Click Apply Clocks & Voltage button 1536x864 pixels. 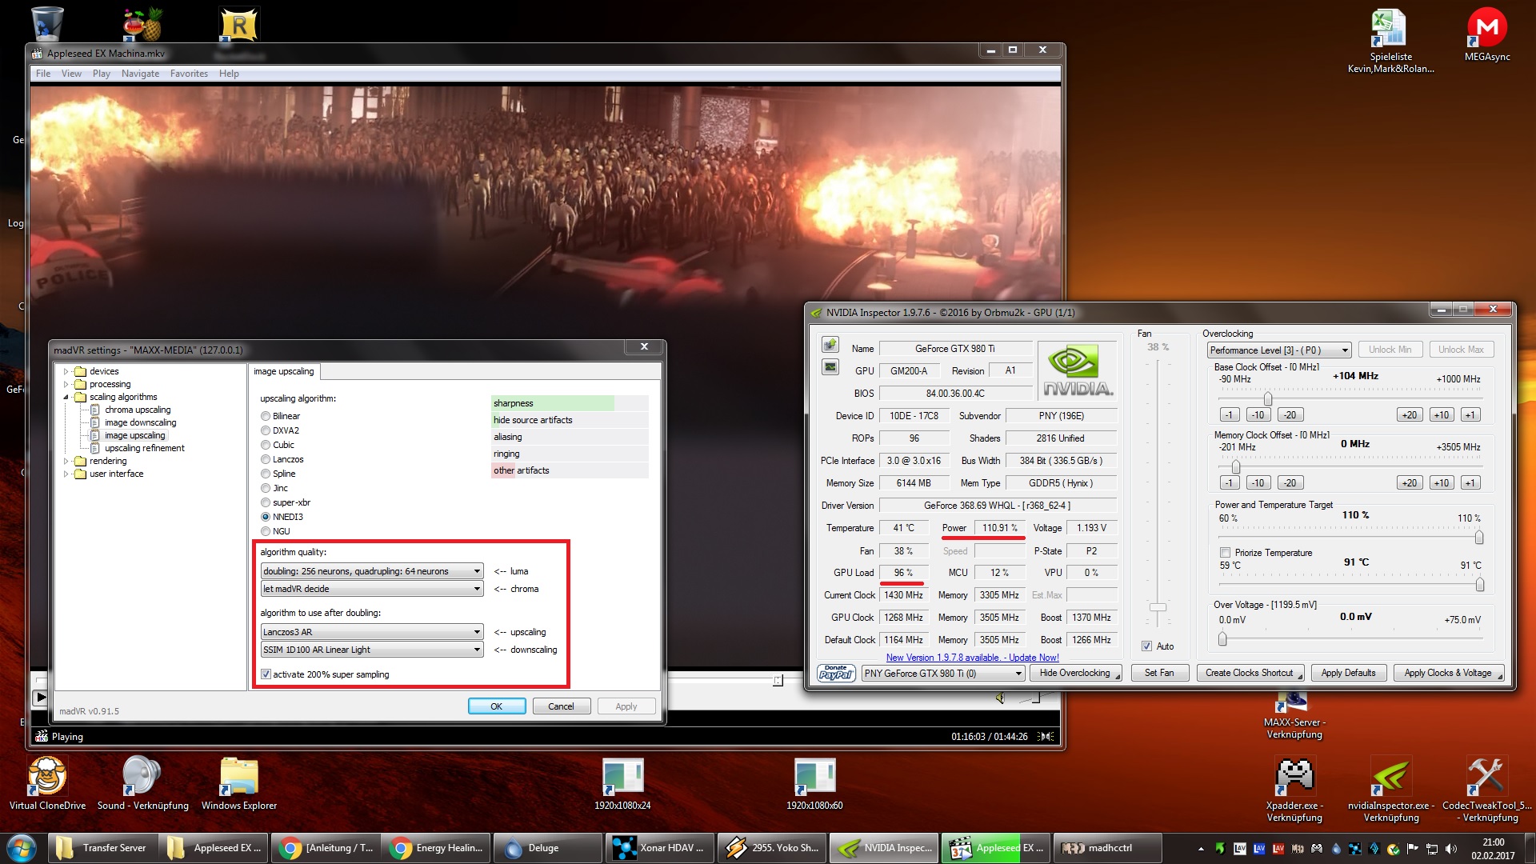(x=1447, y=673)
